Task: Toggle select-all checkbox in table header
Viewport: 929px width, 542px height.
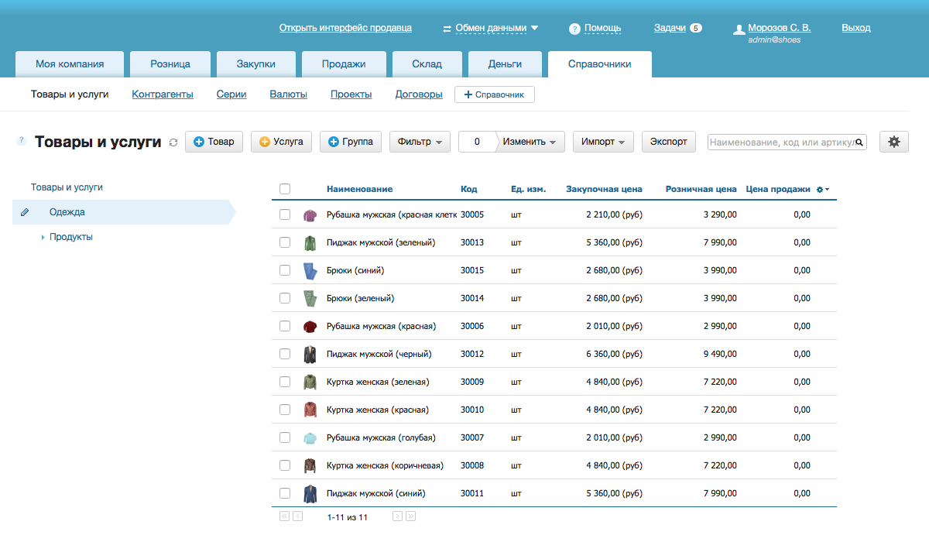Action: 285,189
